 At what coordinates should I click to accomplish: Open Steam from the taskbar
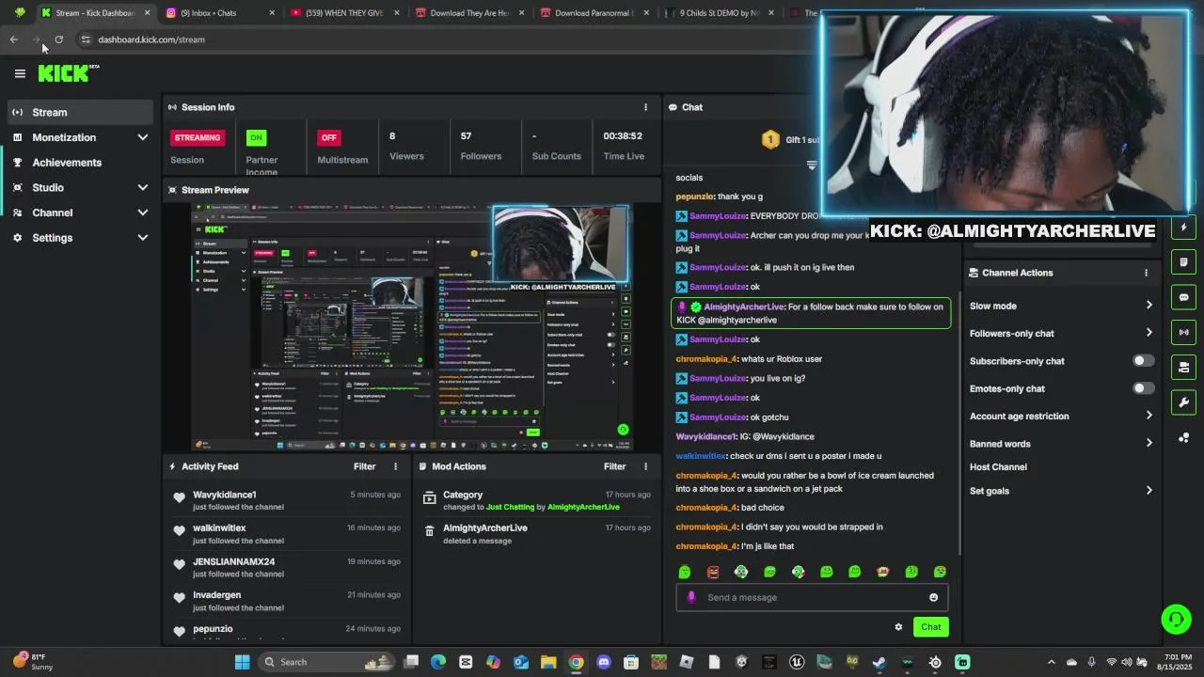(x=879, y=662)
